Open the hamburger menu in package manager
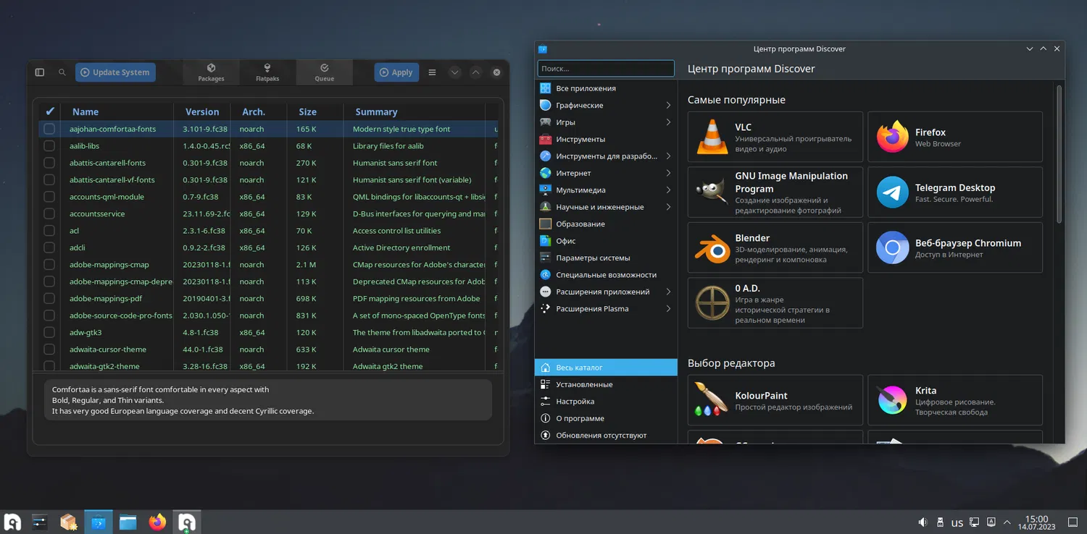This screenshot has height=534, width=1087. [x=432, y=72]
